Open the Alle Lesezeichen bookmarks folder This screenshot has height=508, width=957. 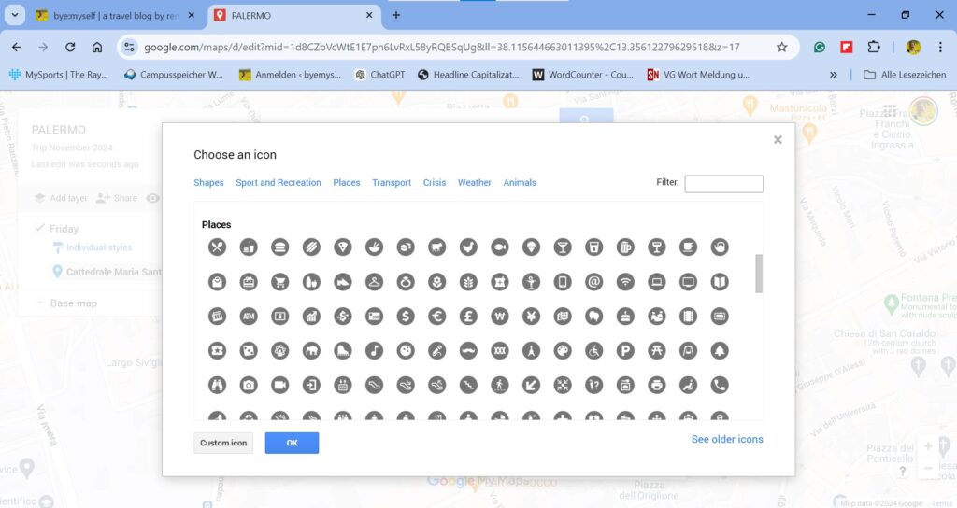905,75
